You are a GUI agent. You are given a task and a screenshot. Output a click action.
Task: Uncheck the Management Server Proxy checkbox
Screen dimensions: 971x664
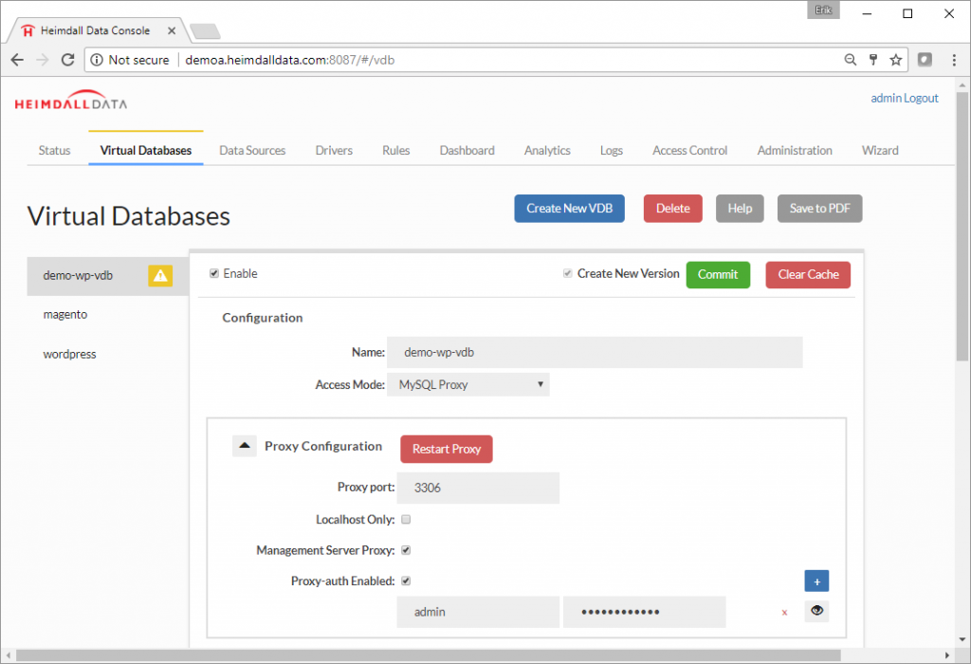point(406,550)
